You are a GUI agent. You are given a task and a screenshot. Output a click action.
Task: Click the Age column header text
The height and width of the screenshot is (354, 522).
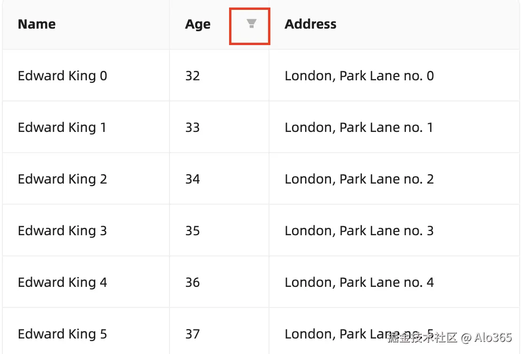click(198, 24)
